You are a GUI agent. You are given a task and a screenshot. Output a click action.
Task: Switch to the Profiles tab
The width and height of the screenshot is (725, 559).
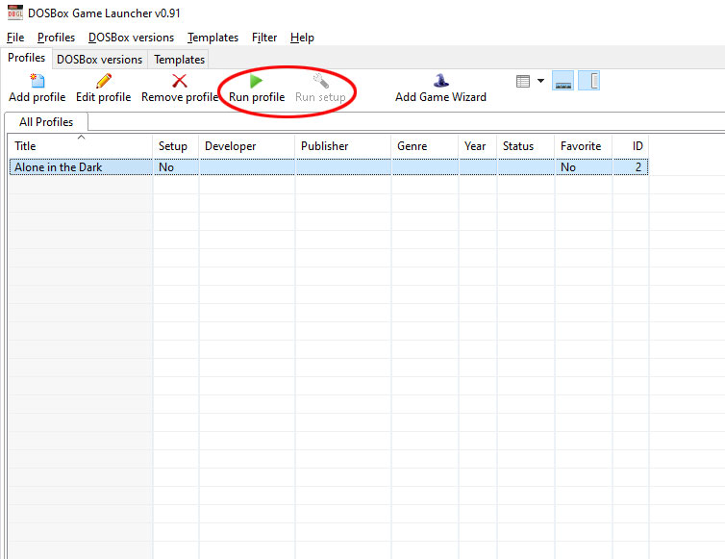26,58
